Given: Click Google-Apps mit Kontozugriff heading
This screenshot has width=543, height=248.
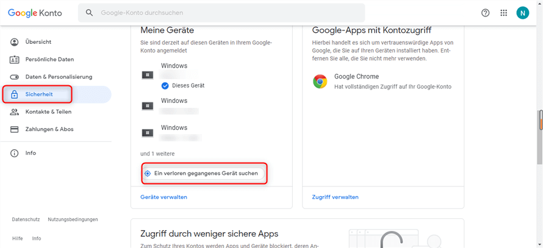Looking at the screenshot, I should [x=372, y=30].
